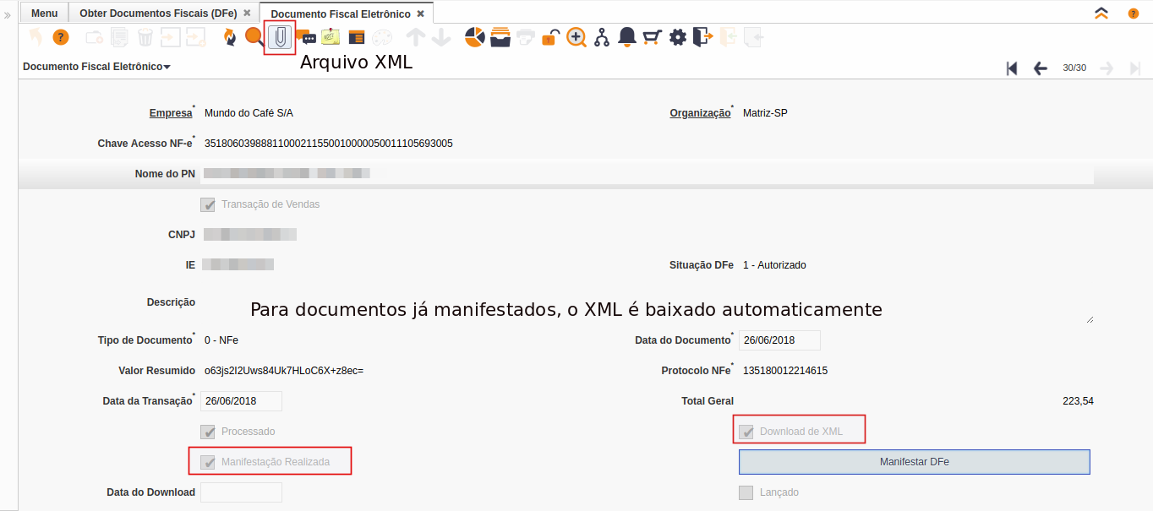This screenshot has height=511, width=1153.
Task: Open Active Workflows branch icon
Action: tap(602, 37)
